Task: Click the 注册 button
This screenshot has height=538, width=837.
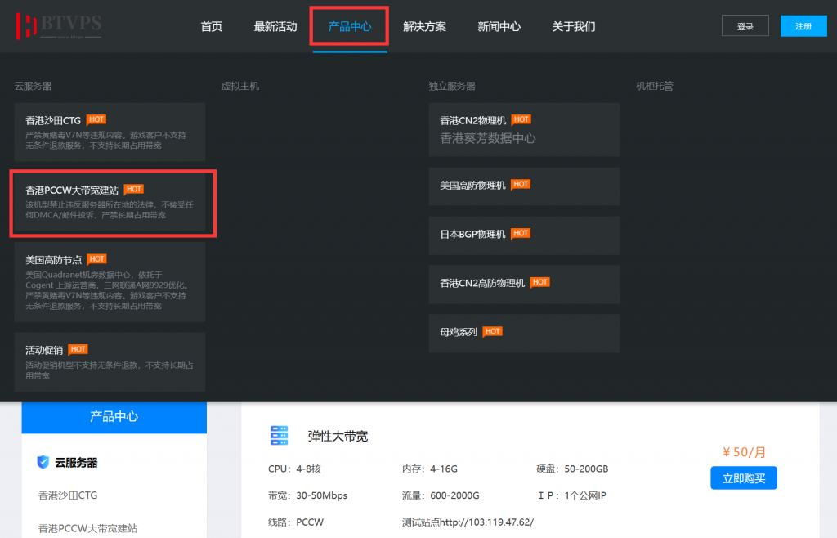Action: tap(803, 25)
